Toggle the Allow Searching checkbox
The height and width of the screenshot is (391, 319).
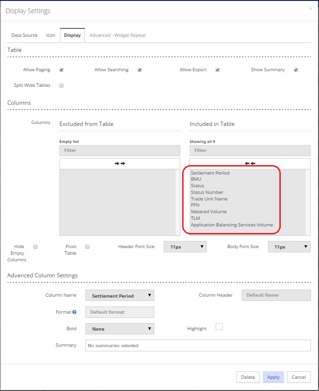click(x=140, y=70)
